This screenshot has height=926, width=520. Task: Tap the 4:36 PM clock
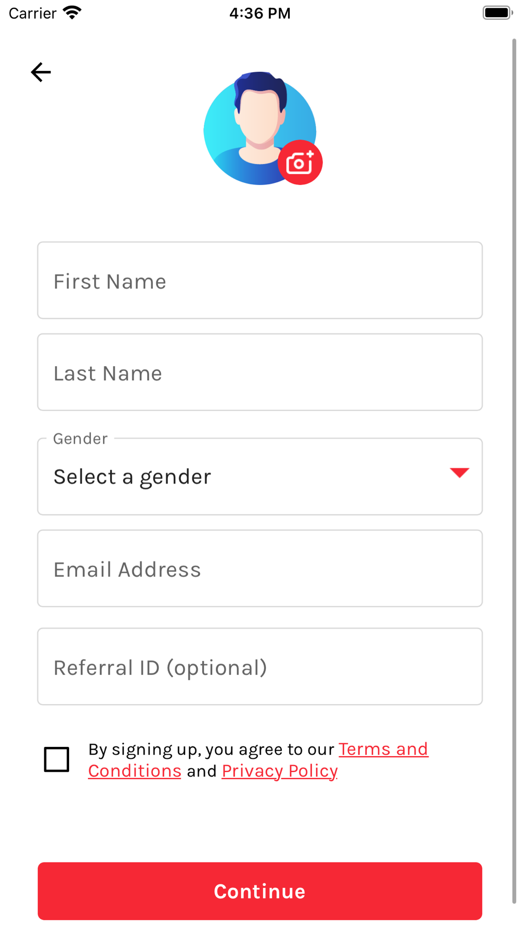point(260,13)
